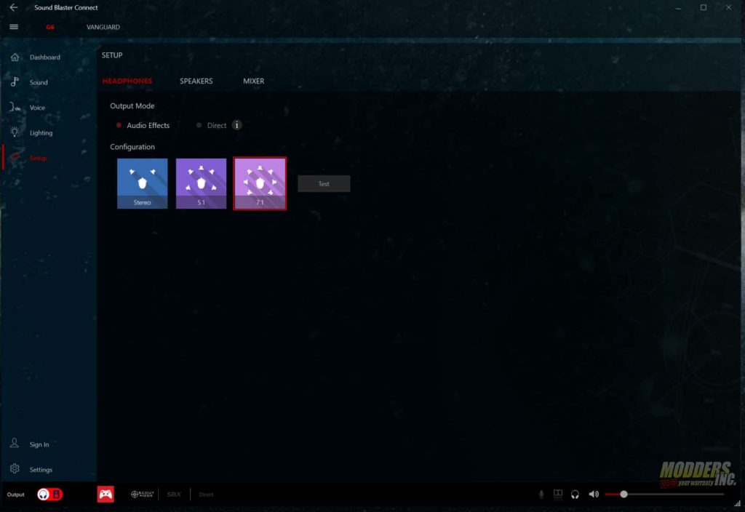
Task: Toggle Direct in the bottom bar
Action: click(x=206, y=495)
